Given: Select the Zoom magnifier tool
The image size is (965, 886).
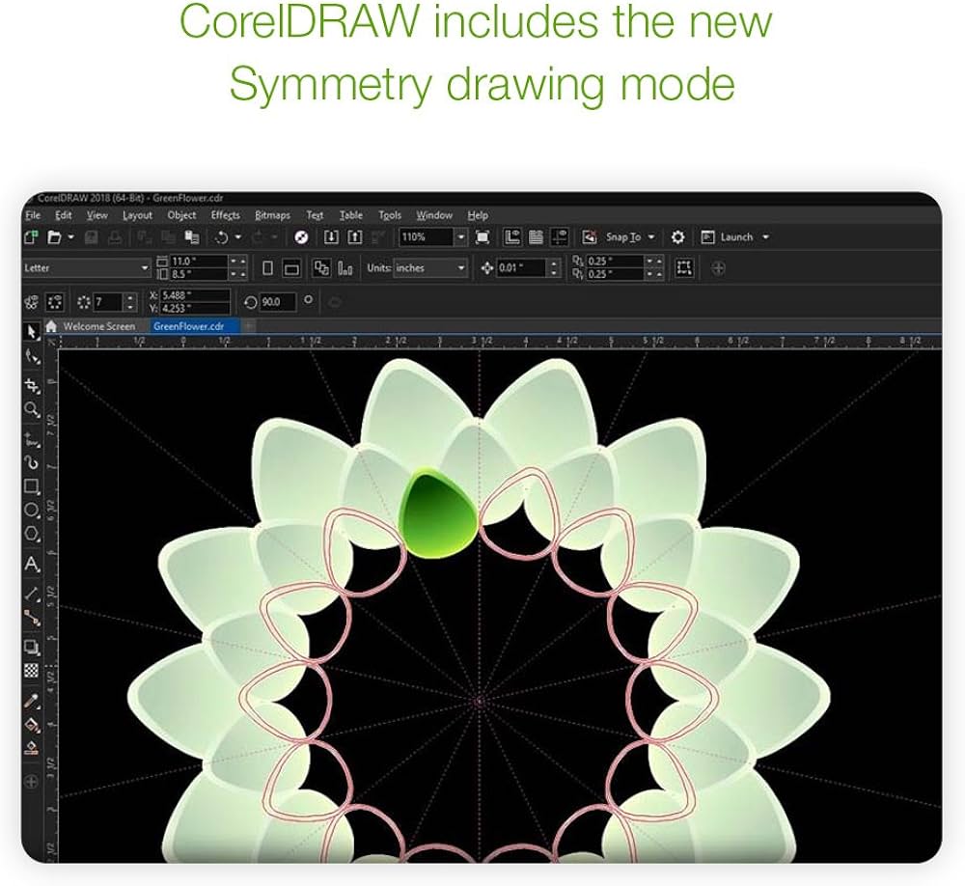Looking at the screenshot, I should click(32, 409).
